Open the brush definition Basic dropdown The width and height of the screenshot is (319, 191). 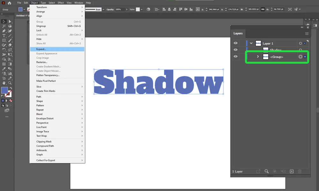coord(103,9)
